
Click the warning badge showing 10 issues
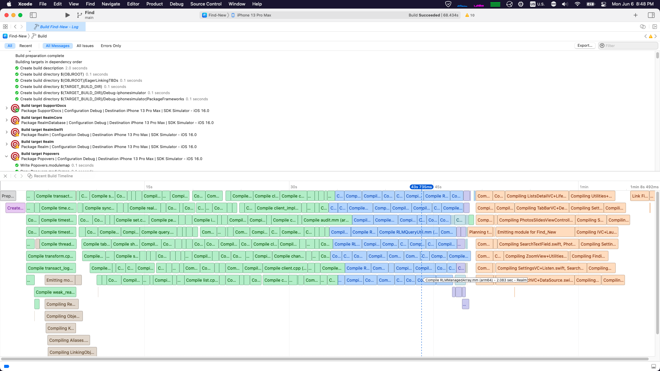pos(470,15)
